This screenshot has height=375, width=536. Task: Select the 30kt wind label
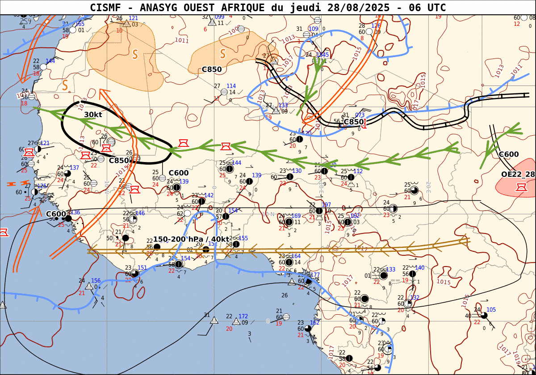click(93, 115)
